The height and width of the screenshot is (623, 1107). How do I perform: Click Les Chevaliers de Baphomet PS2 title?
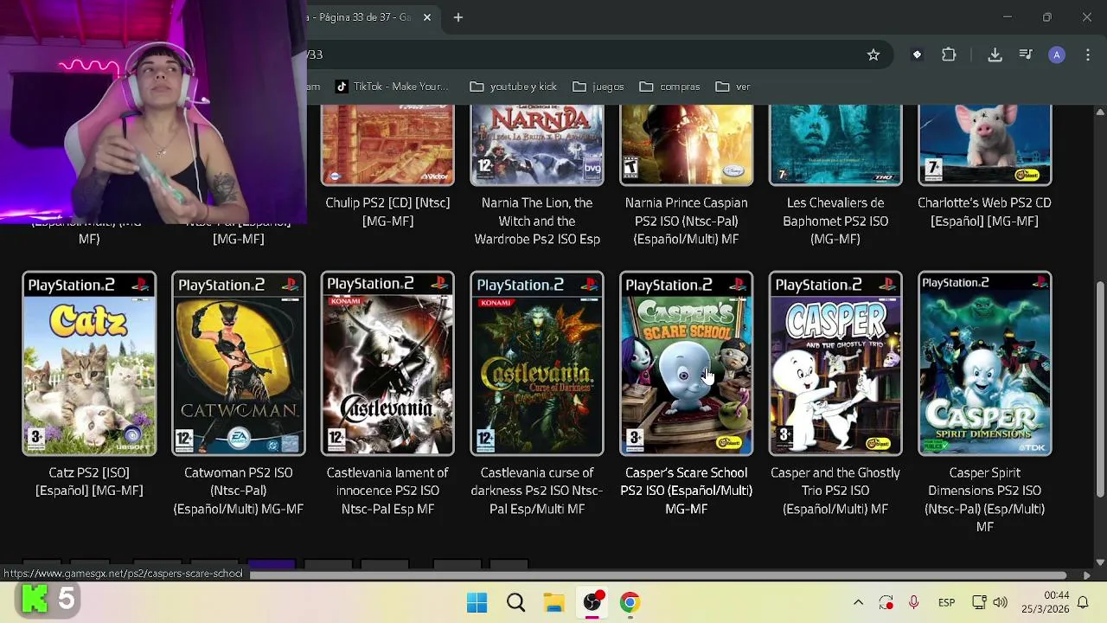click(x=835, y=221)
